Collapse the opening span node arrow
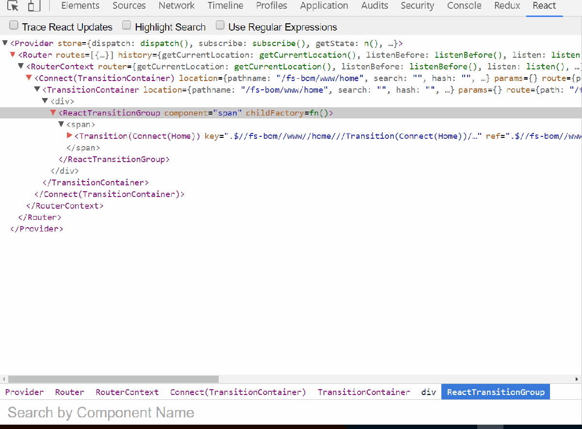Viewport: 582px width, 429px height. 62,124
